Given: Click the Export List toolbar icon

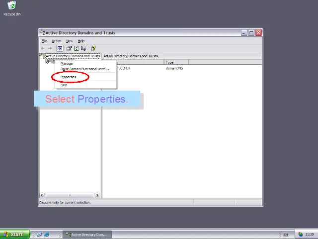Looking at the screenshot, I should click(83, 48).
